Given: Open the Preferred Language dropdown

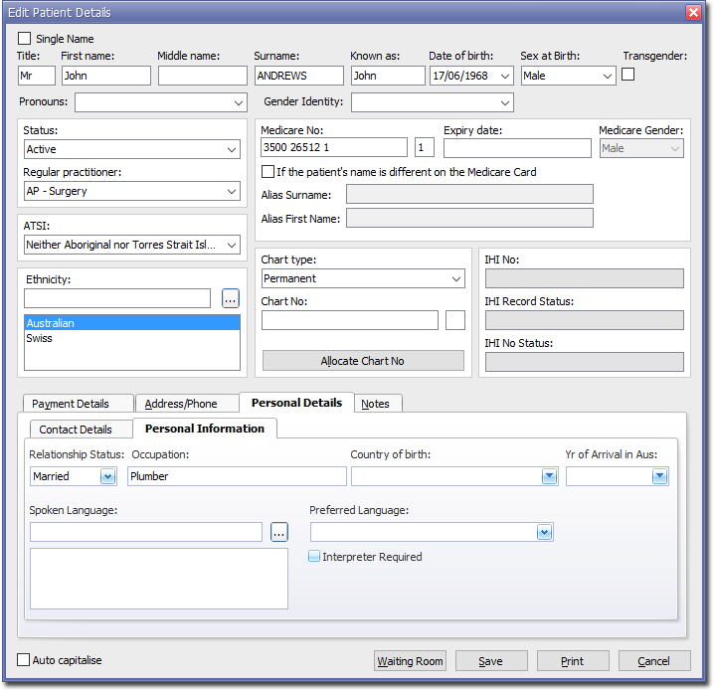Looking at the screenshot, I should [544, 533].
